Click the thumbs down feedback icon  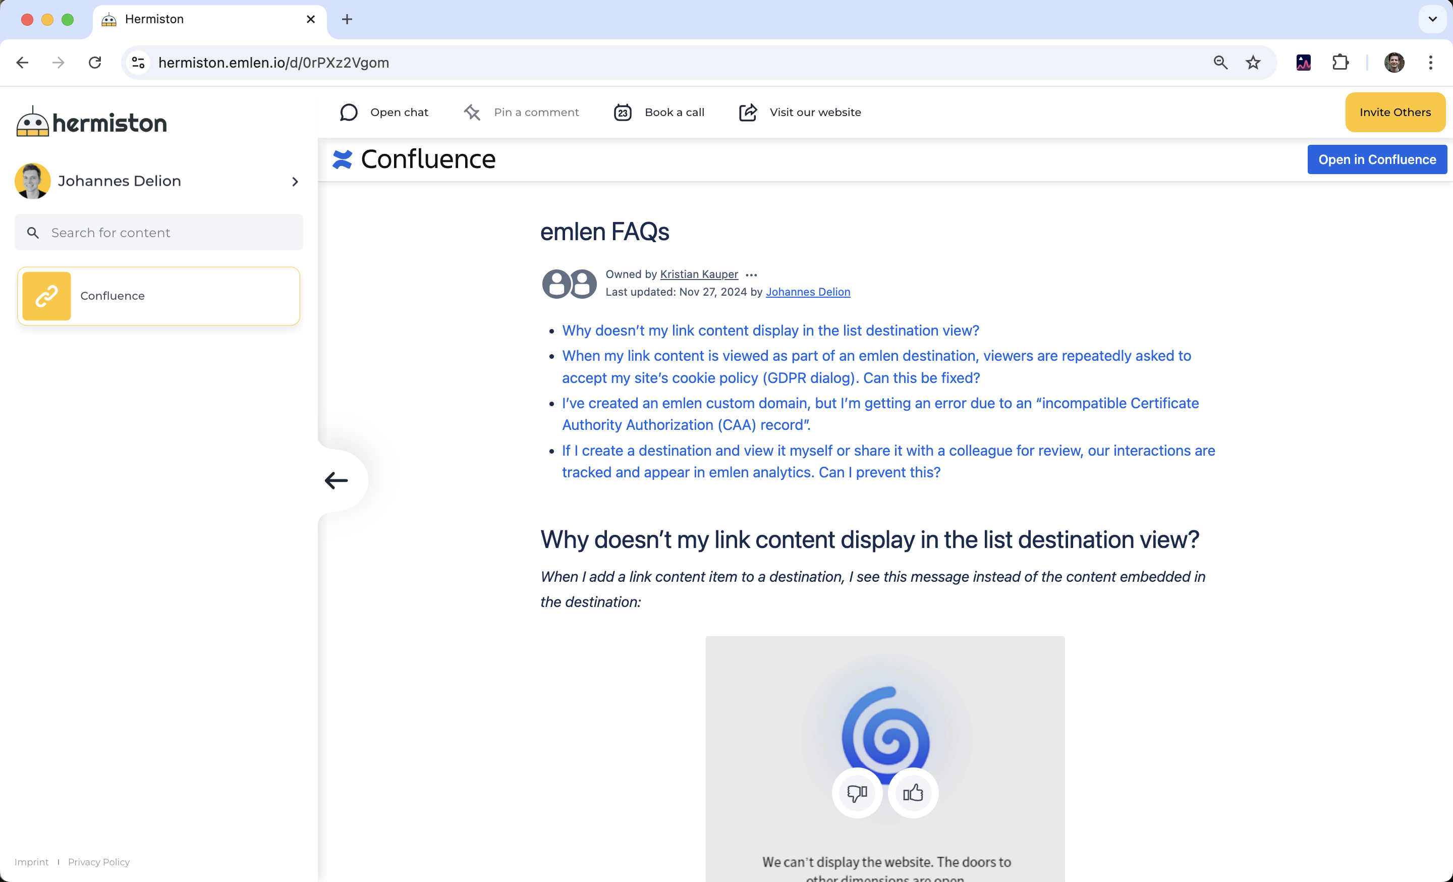857,792
